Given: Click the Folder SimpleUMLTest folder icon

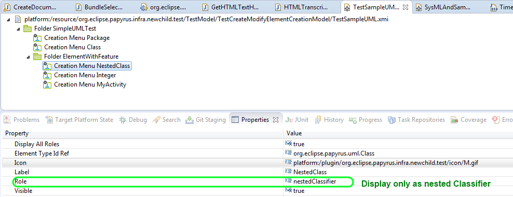Looking at the screenshot, I should 28,29.
